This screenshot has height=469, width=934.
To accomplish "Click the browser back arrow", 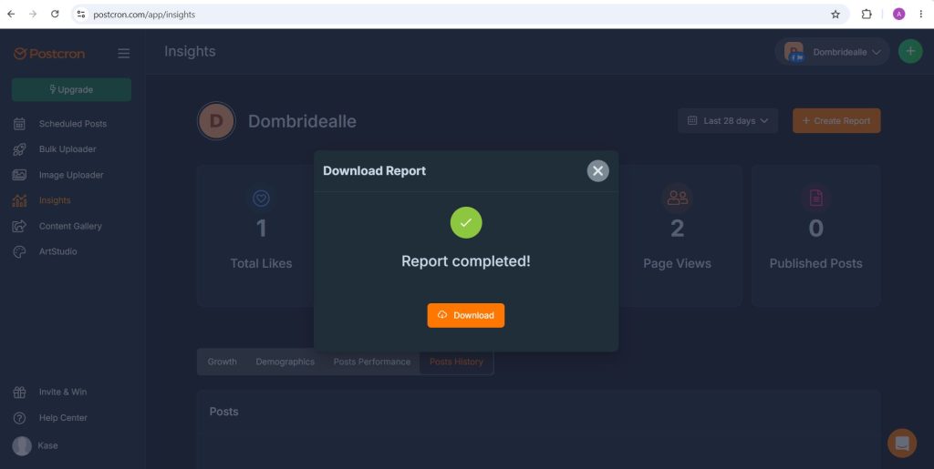I will 11,14.
